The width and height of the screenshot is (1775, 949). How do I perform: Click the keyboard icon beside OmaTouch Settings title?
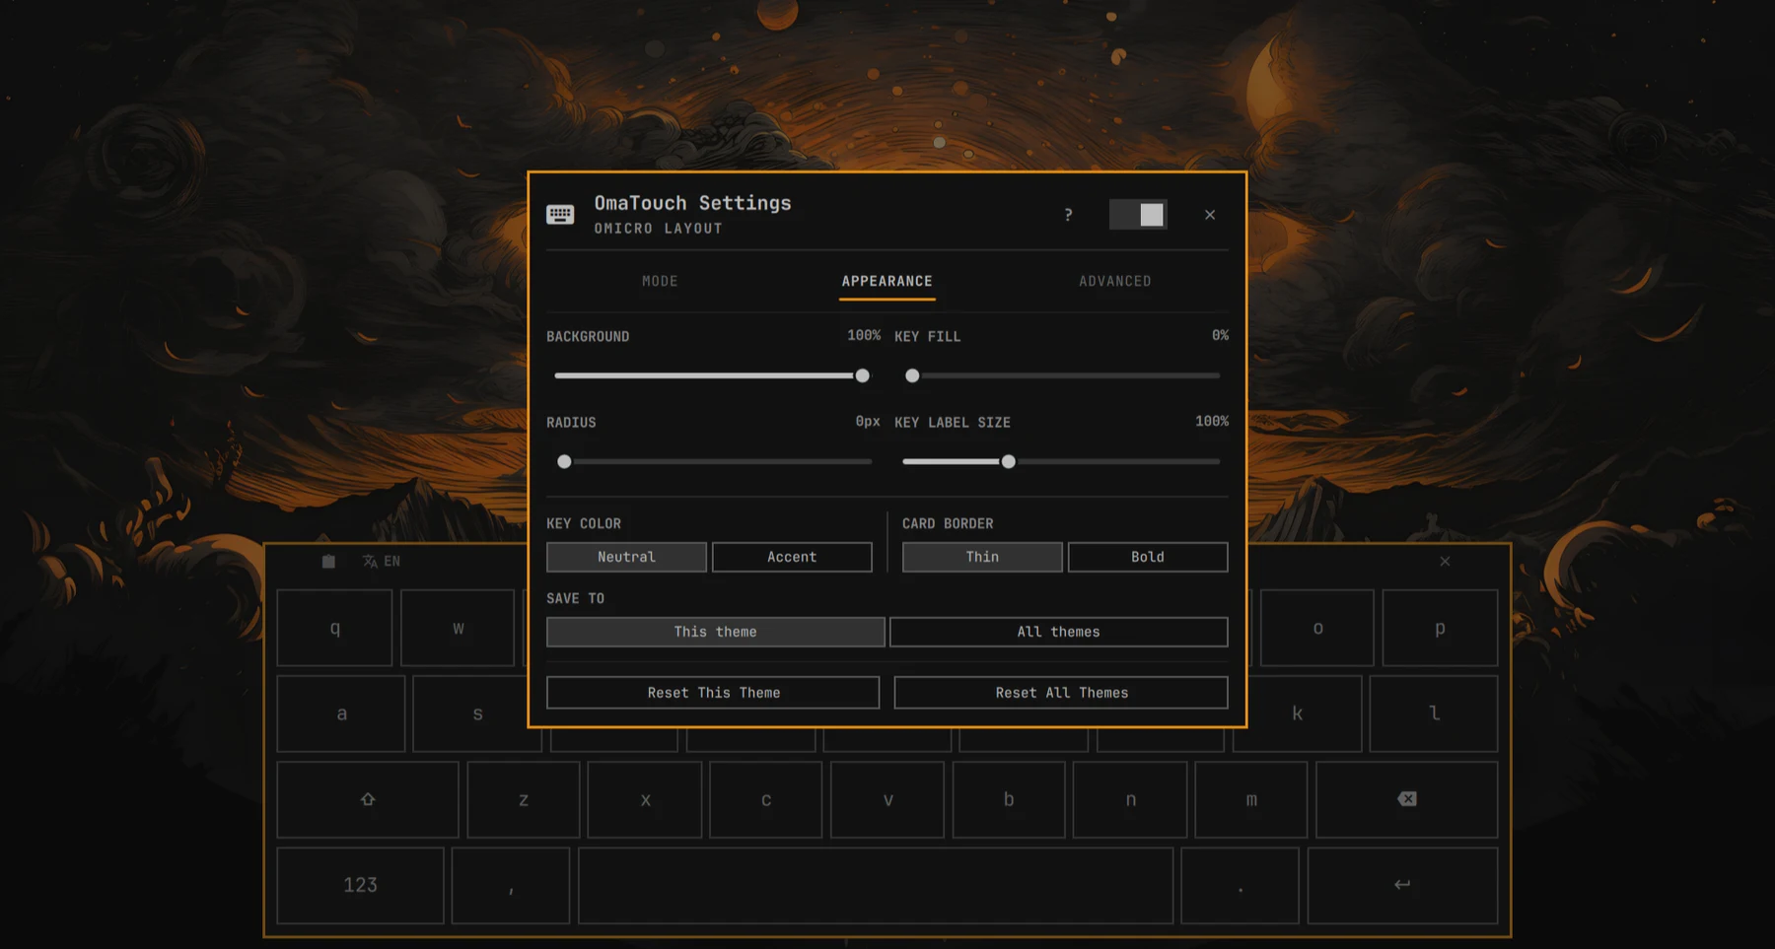click(560, 215)
